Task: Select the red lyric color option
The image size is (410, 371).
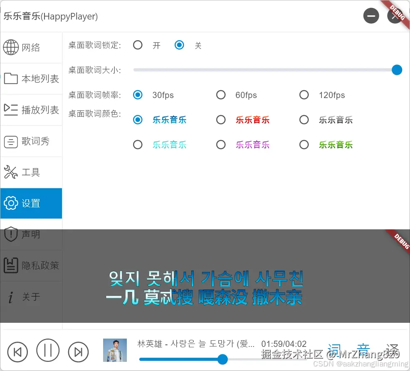Action: (x=221, y=120)
